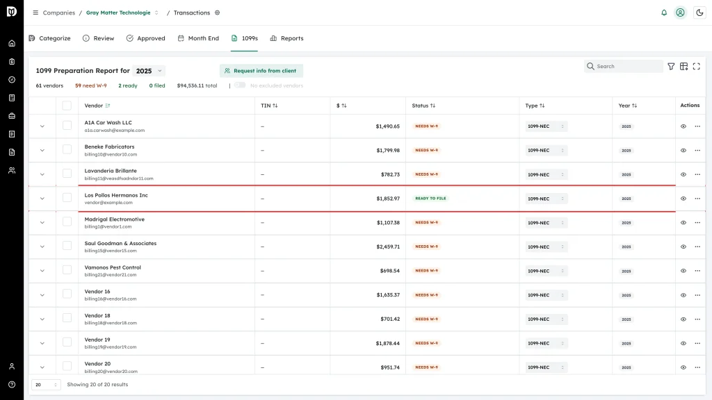Open the table column layout icon
Viewport: 712px width, 400px height.
click(x=684, y=66)
